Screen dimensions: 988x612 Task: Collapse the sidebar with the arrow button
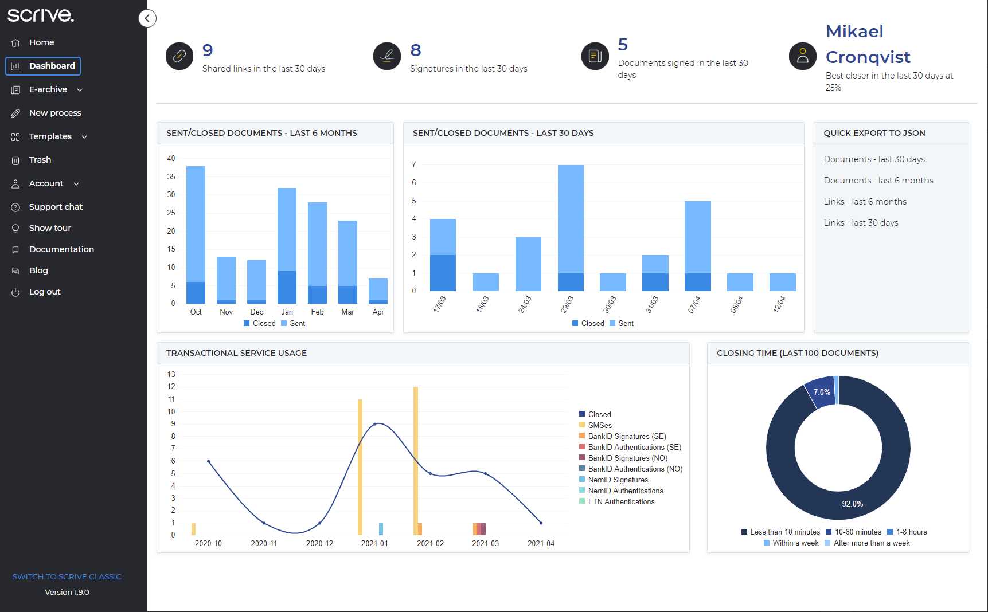click(x=147, y=18)
